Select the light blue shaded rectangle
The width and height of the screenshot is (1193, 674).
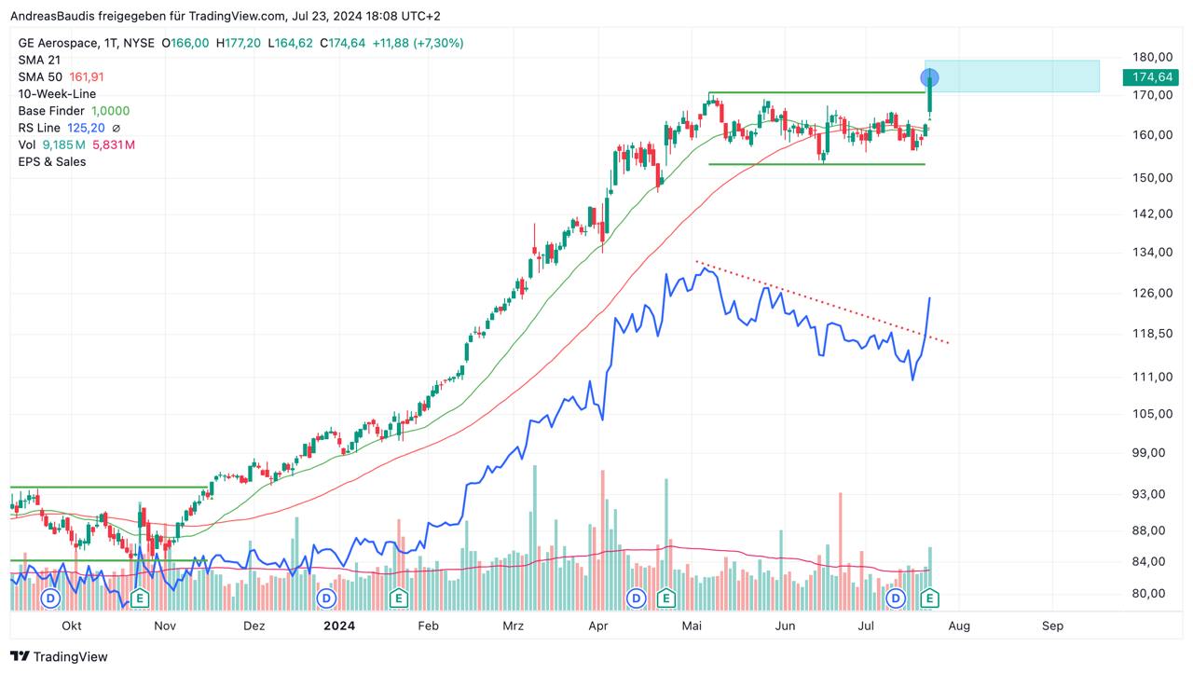[x=1025, y=76]
